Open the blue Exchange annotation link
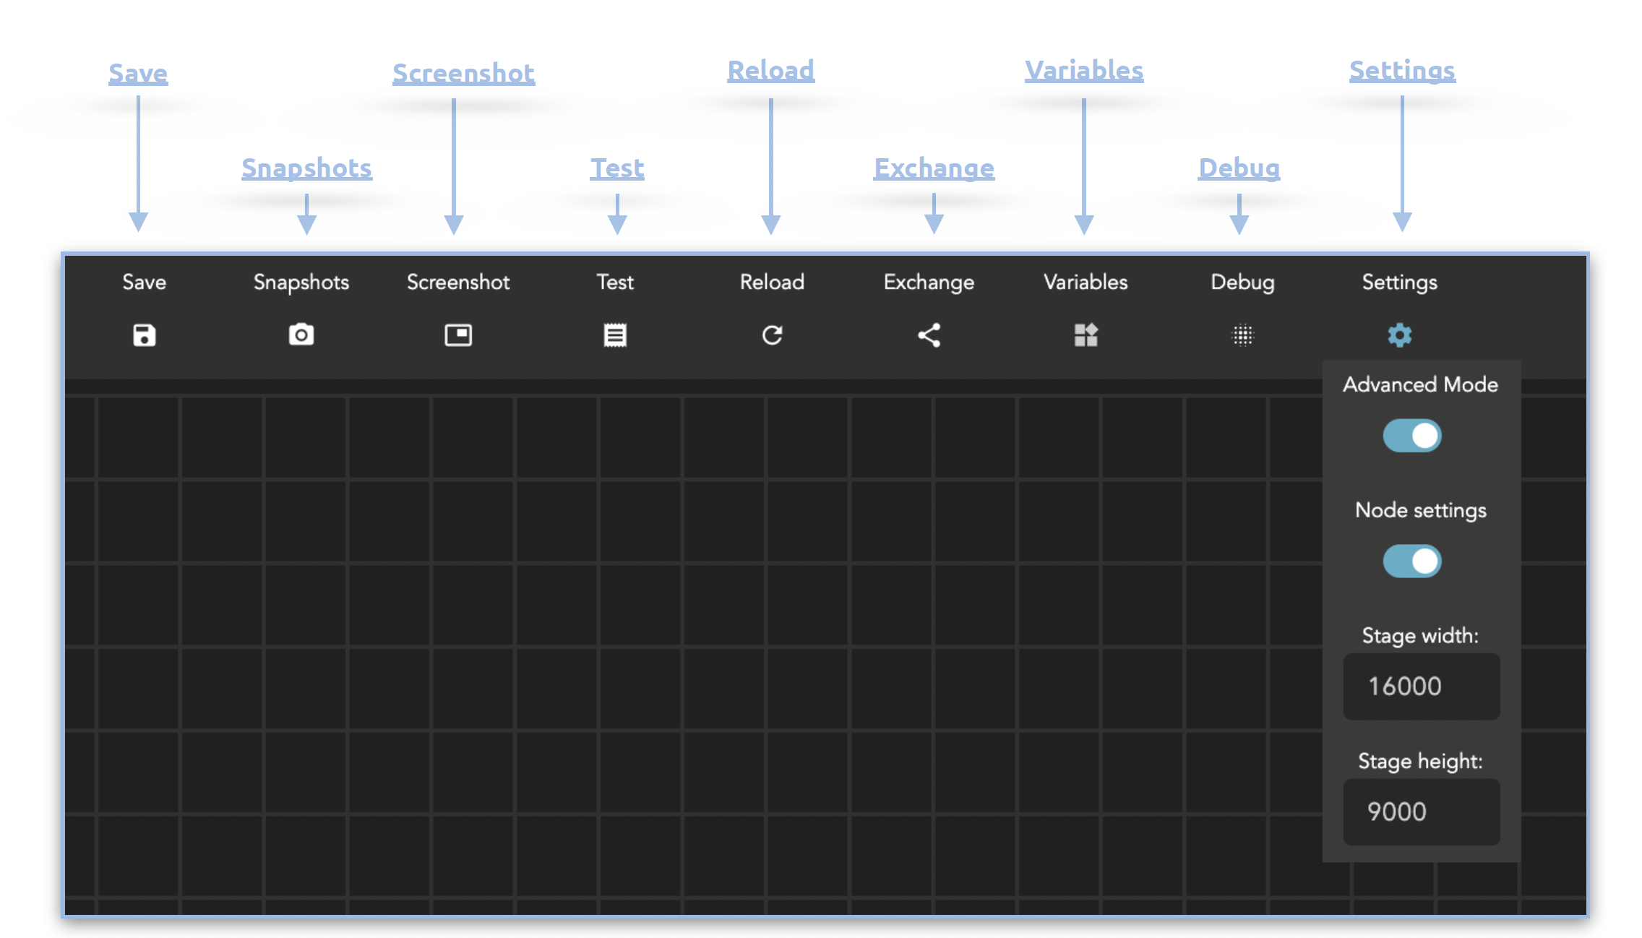The height and width of the screenshot is (938, 1642). tap(934, 168)
